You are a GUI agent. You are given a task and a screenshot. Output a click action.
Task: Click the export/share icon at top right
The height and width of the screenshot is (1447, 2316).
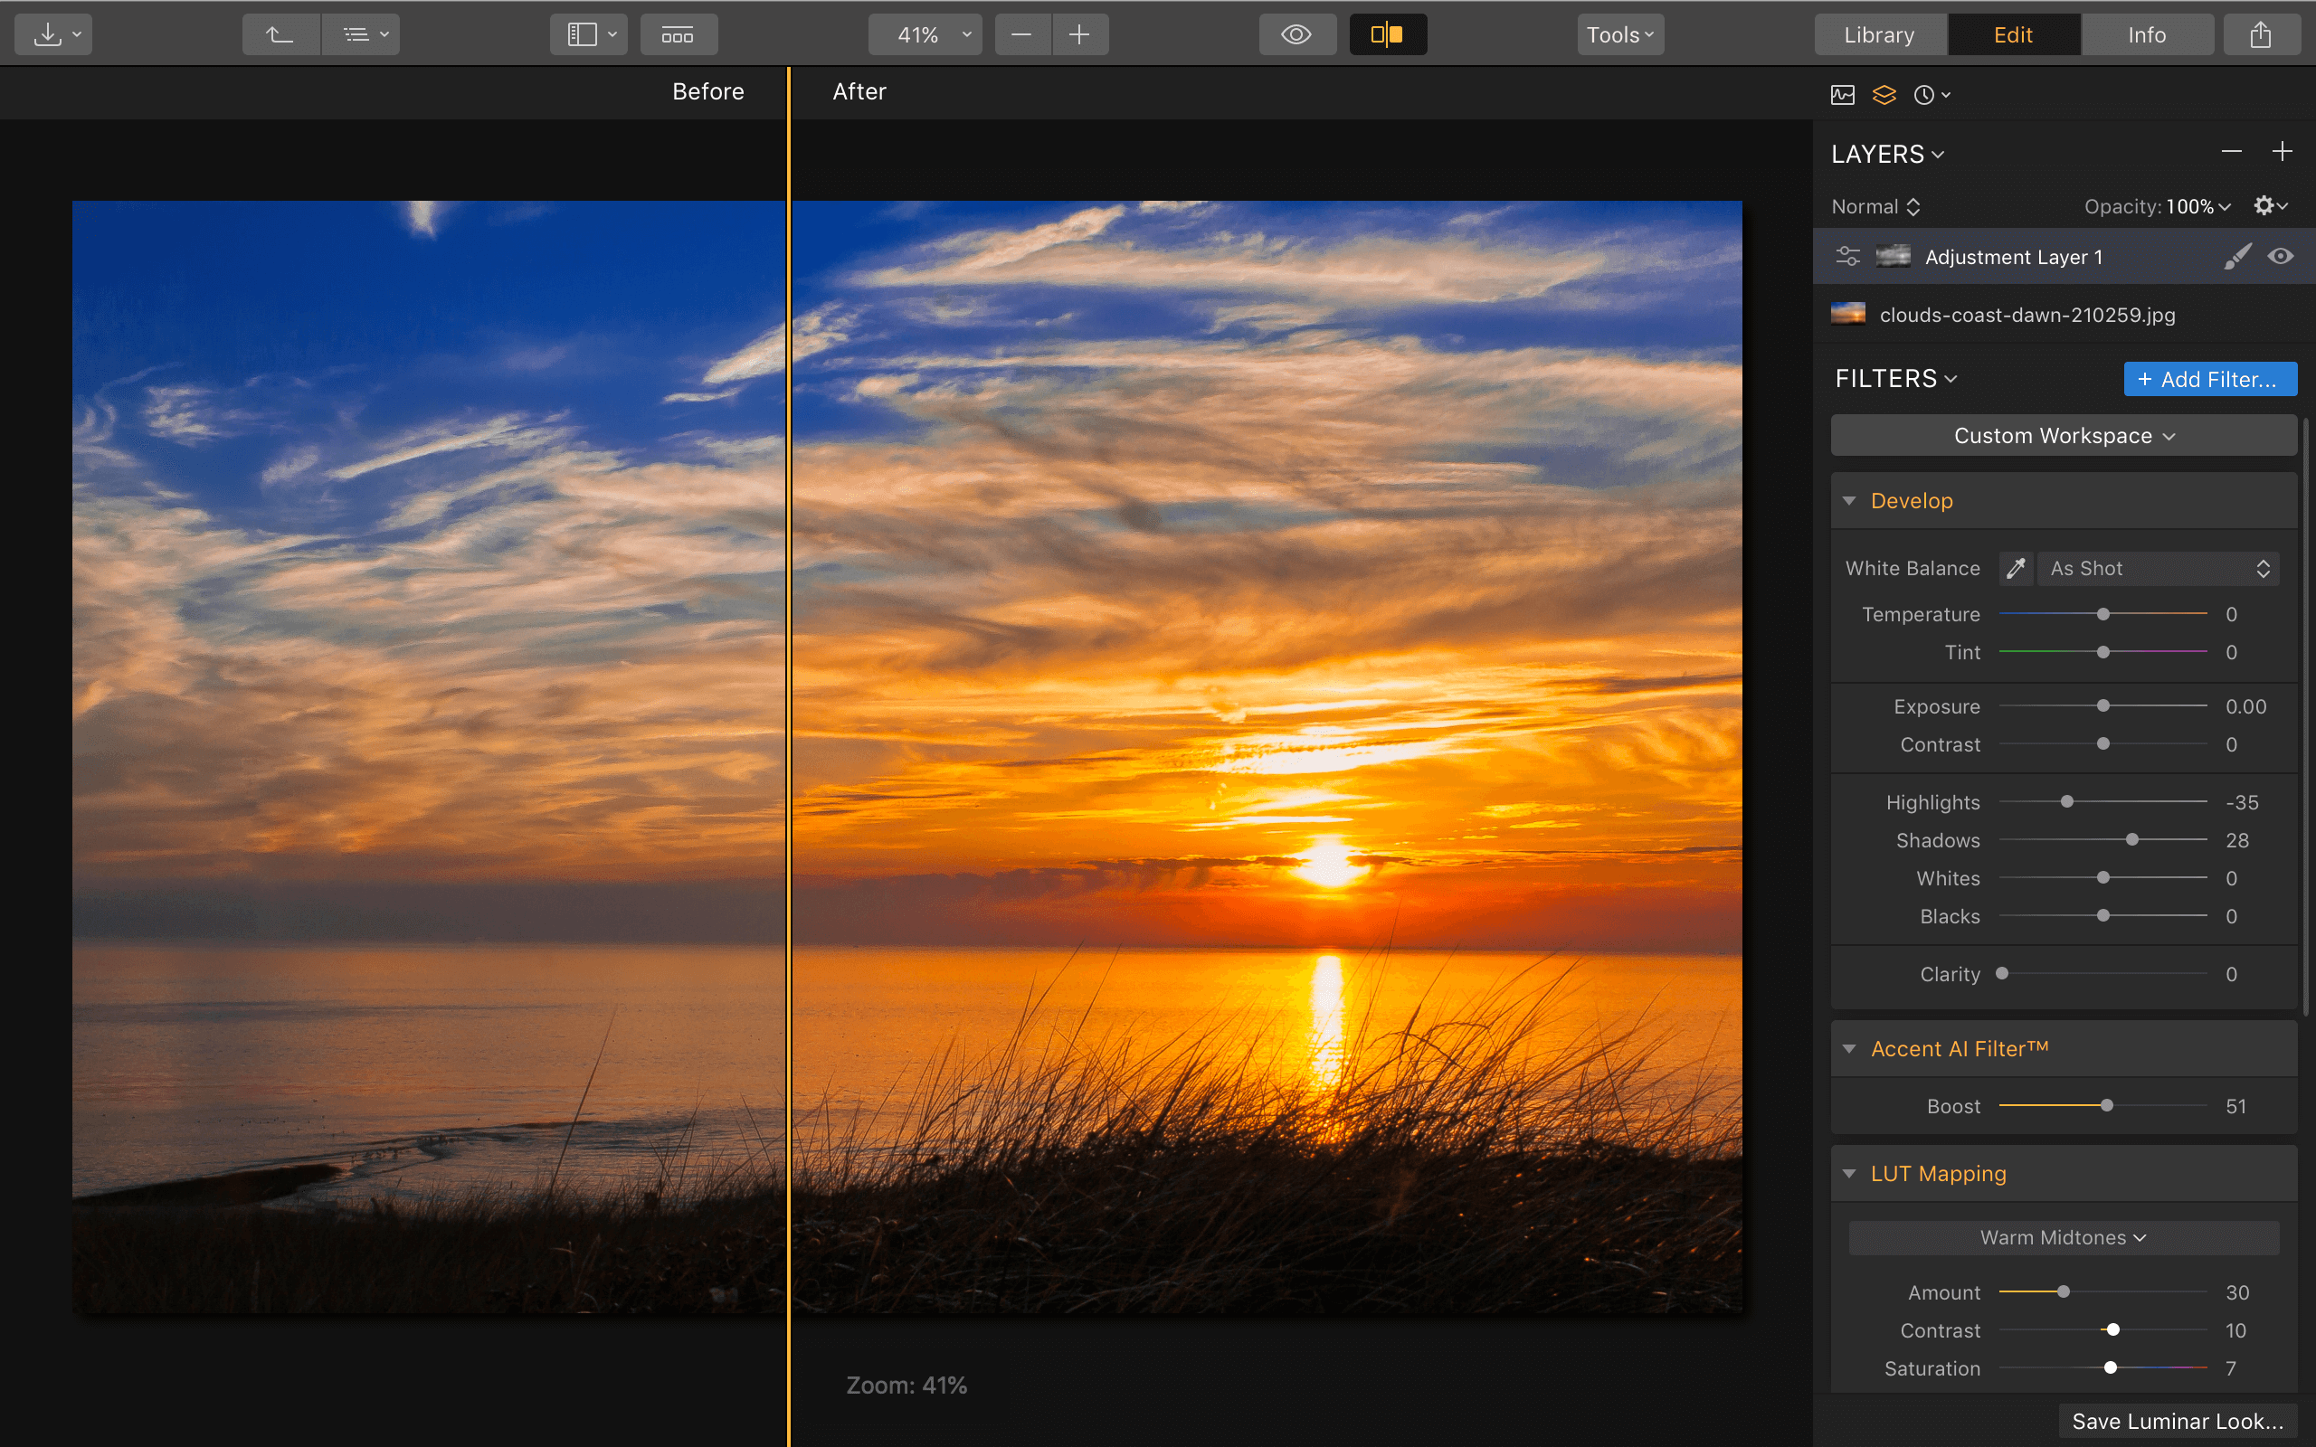pos(2261,33)
